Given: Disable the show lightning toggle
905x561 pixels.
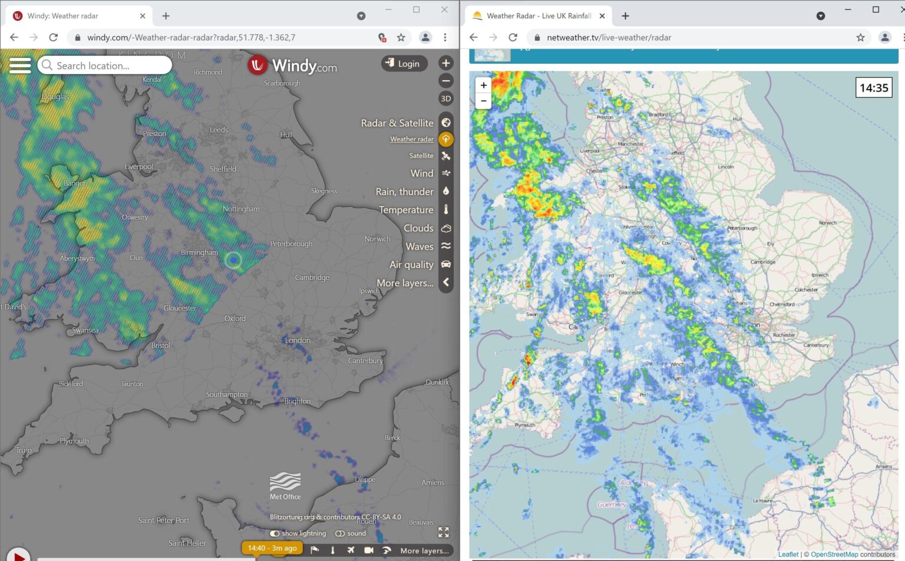Looking at the screenshot, I should pyautogui.click(x=275, y=533).
